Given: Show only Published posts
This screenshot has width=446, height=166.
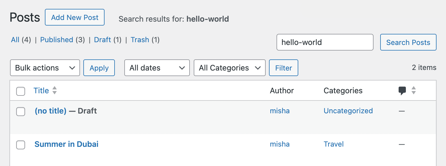Looking at the screenshot, I should point(57,40).
